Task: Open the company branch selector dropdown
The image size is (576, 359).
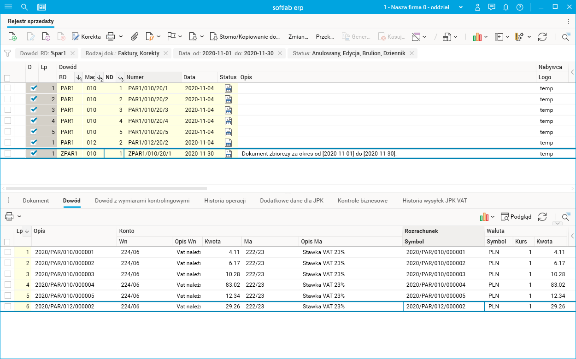Action: pyautogui.click(x=461, y=7)
